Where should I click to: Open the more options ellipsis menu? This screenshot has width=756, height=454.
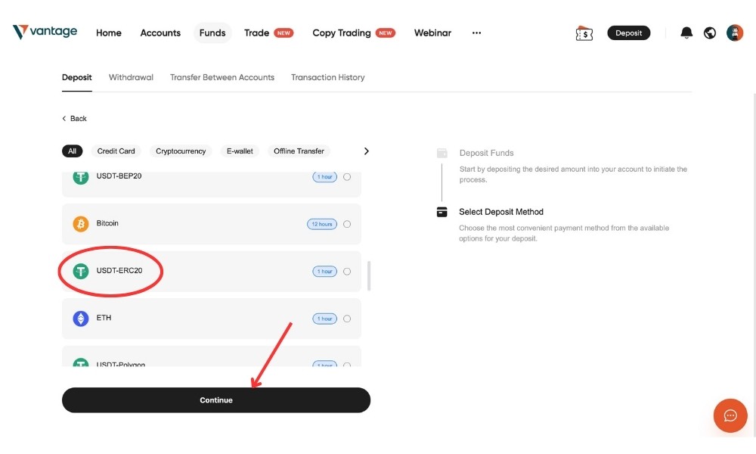coord(476,33)
